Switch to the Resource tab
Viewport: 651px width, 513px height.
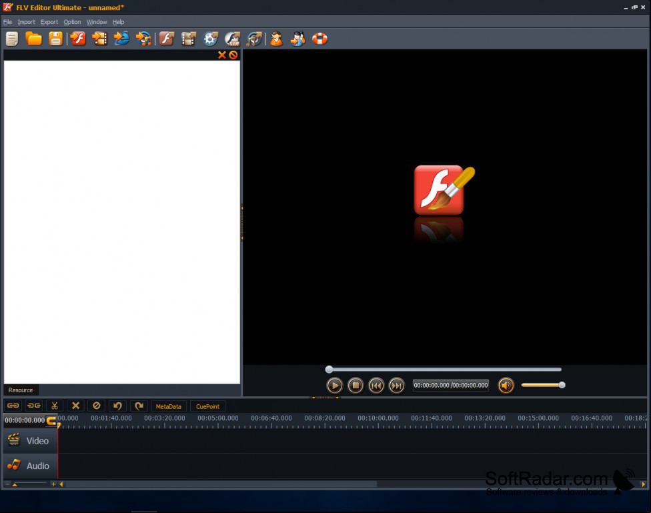[x=21, y=390]
